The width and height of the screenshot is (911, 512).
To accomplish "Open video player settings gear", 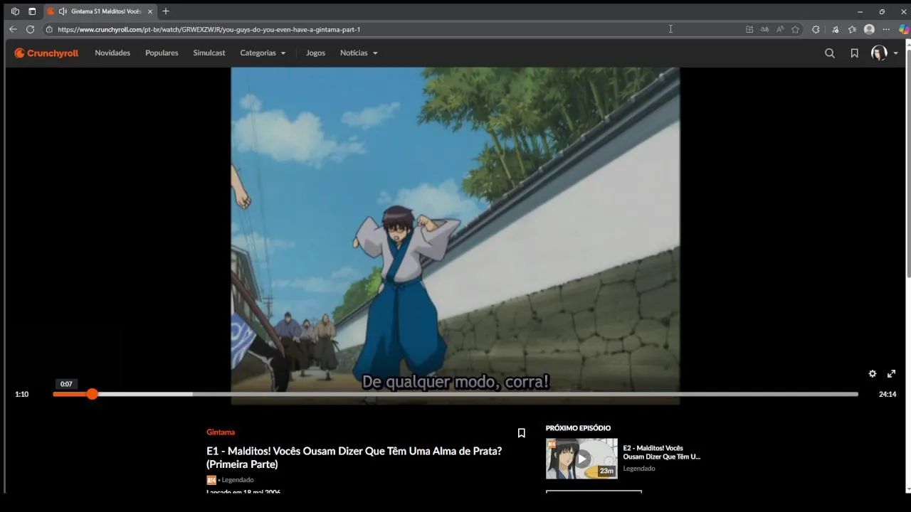I will [873, 373].
